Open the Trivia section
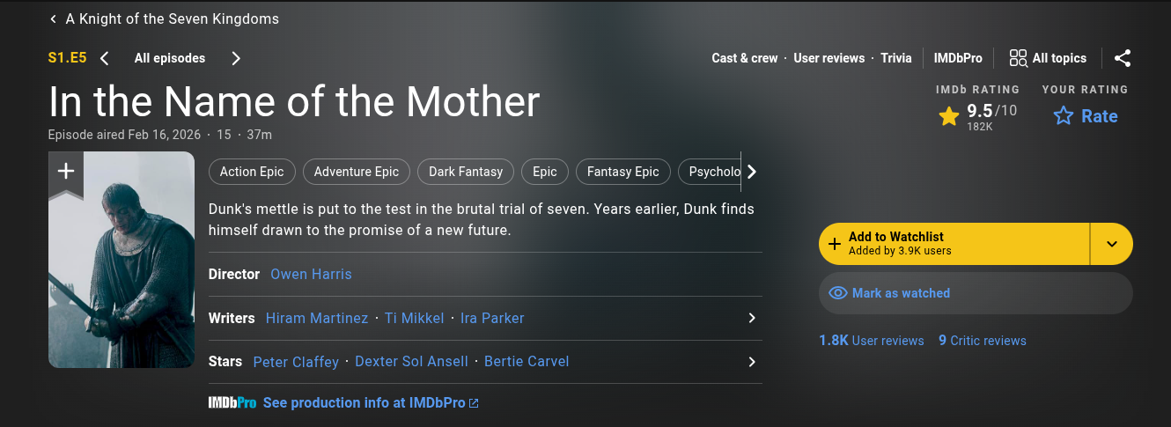1171x427 pixels. [896, 58]
